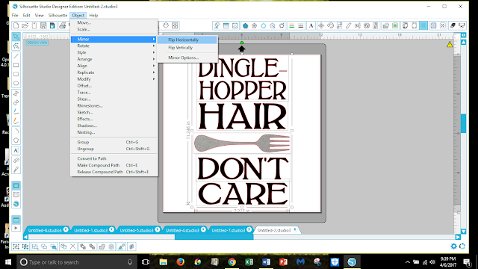Viewport: 478px width, 269px height.
Task: Select the Regular Polygon tool
Action: click(16, 140)
